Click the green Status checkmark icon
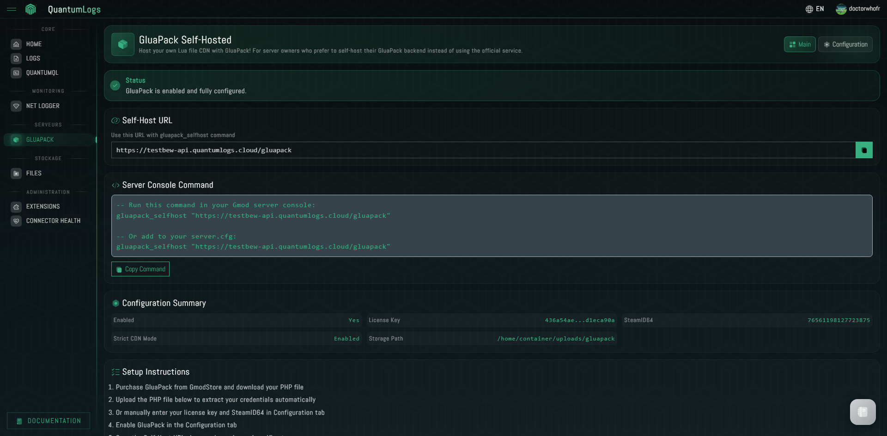This screenshot has width=887, height=436. (115, 85)
